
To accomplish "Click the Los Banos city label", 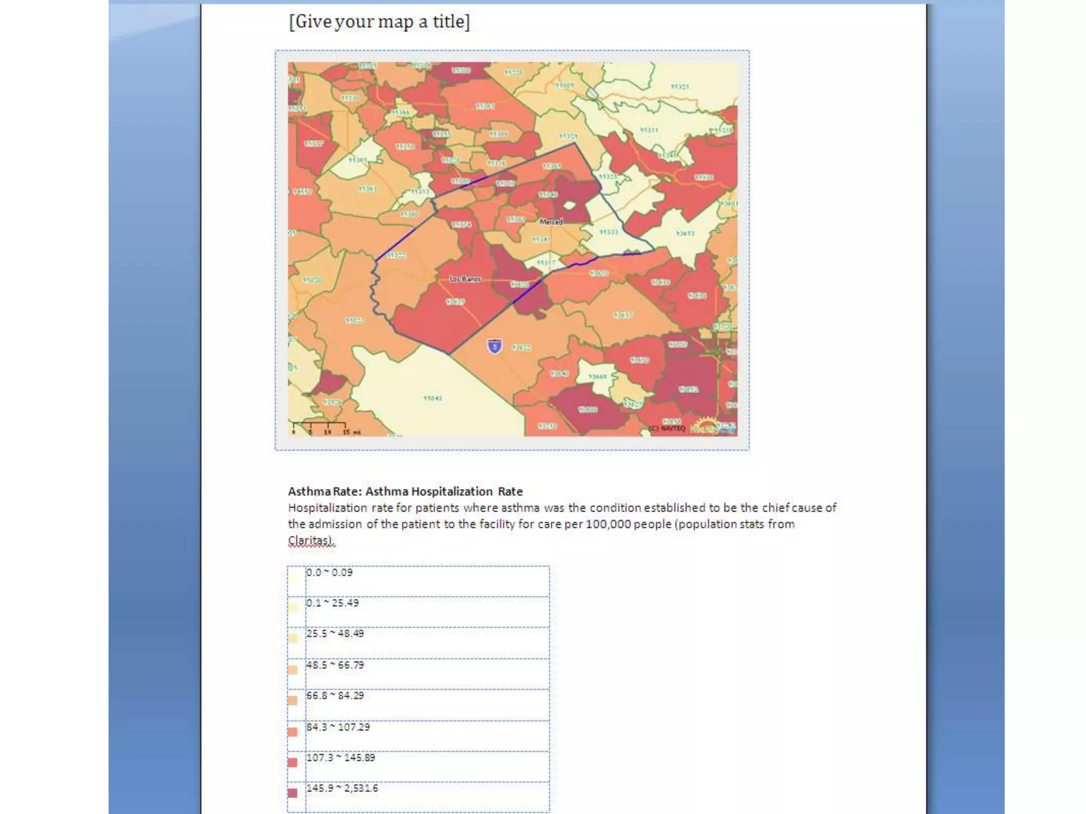I will coord(465,279).
